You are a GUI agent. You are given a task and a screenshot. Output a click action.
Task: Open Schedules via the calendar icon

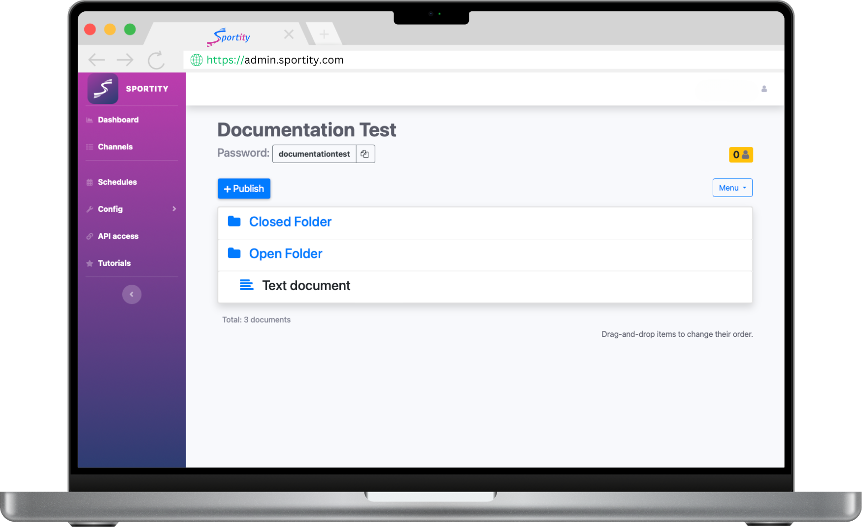coord(90,182)
